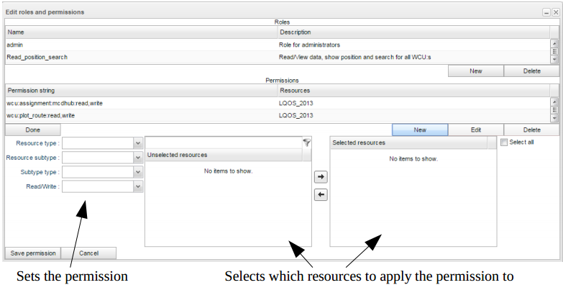Minimize the Edit roles and permissions dialog
The image size is (563, 285).
pyautogui.click(x=546, y=12)
